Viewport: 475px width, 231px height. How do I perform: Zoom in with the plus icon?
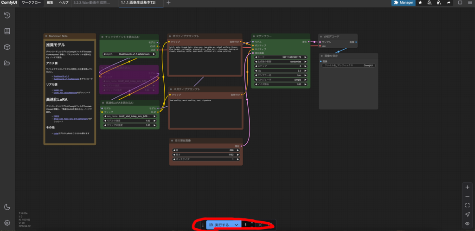pos(468,187)
